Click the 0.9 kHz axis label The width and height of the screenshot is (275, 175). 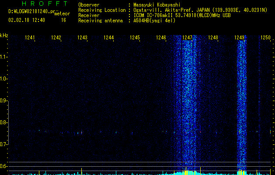click(3, 101)
